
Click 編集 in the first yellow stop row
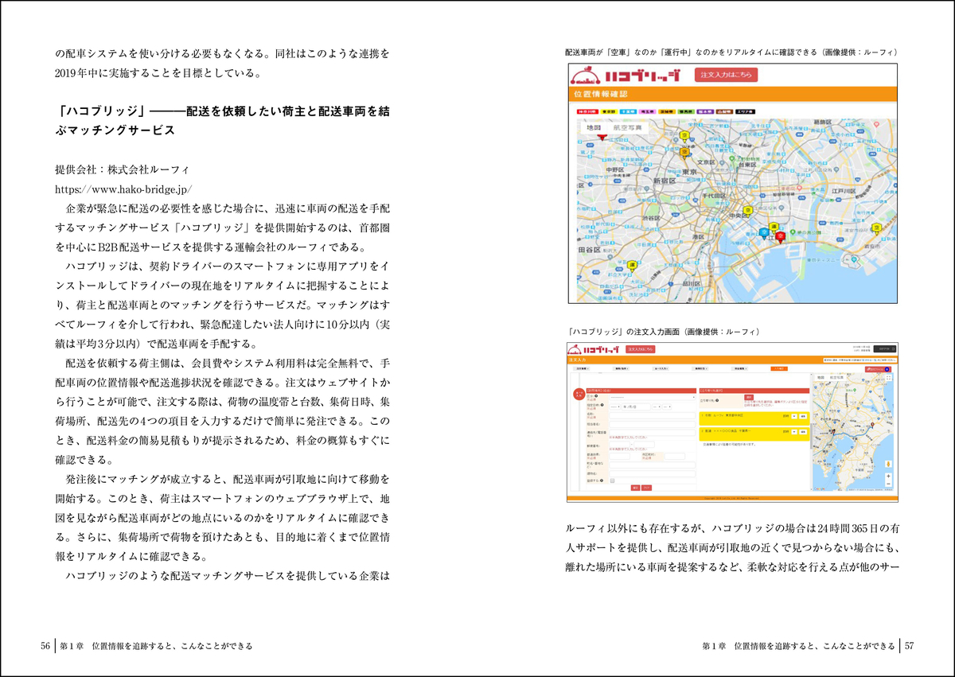point(803,416)
